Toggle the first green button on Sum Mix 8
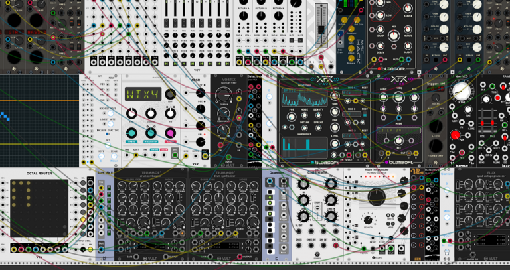The image size is (510, 270). tap(109, 188)
